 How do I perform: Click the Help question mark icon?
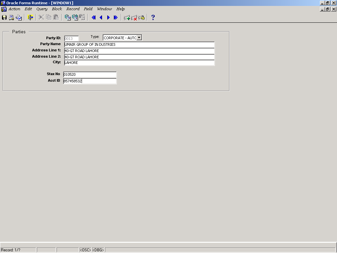pyautogui.click(x=153, y=17)
